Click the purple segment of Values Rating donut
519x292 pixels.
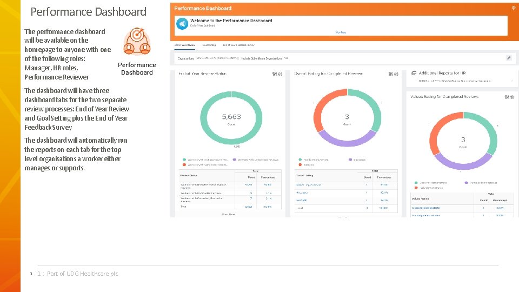pos(463,162)
